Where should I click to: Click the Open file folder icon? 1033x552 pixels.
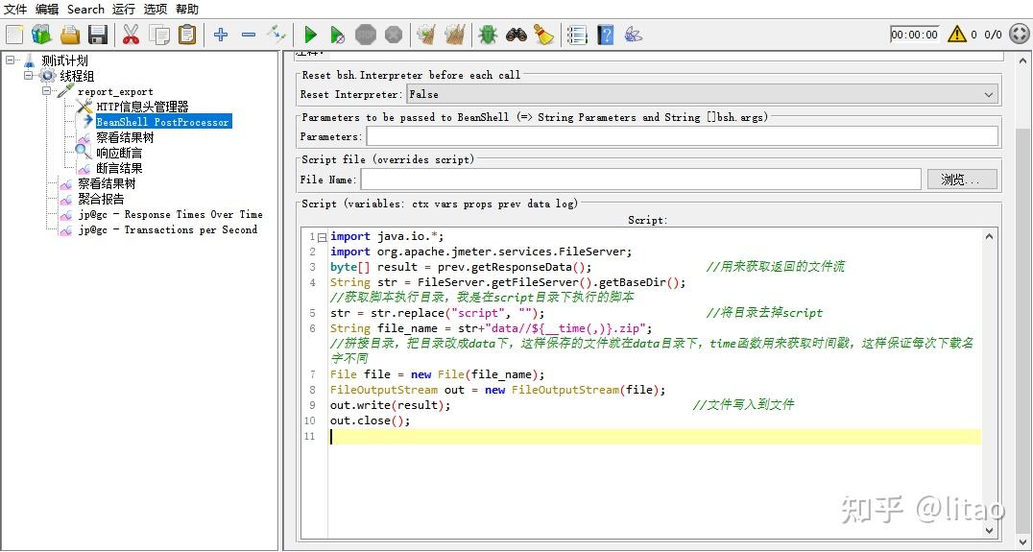[x=70, y=35]
